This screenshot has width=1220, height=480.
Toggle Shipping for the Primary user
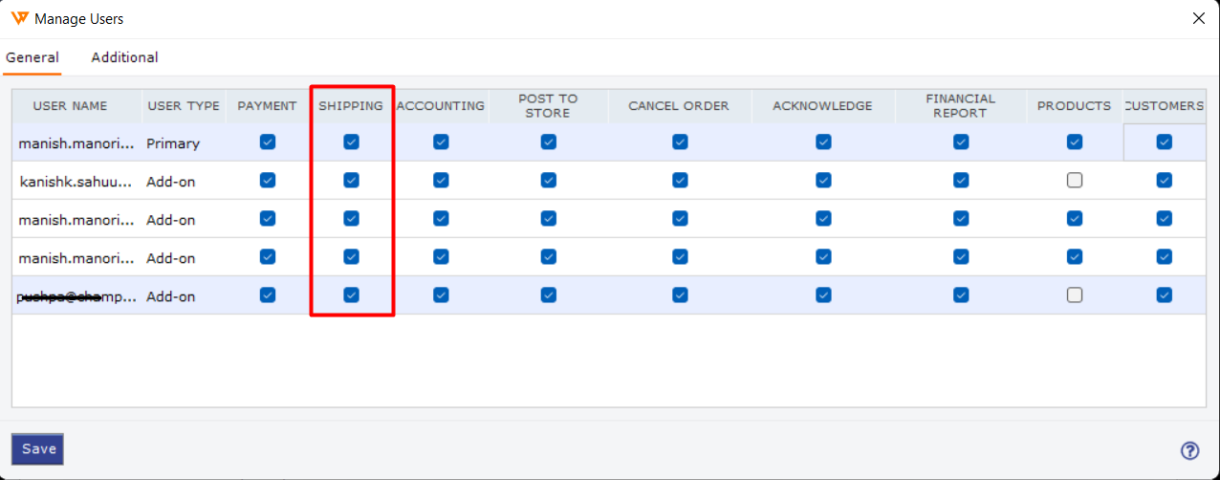click(x=351, y=142)
